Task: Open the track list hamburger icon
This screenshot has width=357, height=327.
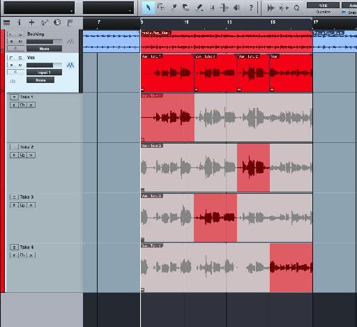Action: click(6, 22)
